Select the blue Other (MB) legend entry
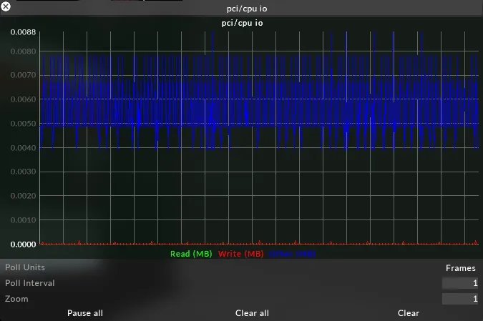Image resolution: width=483 pixels, height=321 pixels. (291, 254)
